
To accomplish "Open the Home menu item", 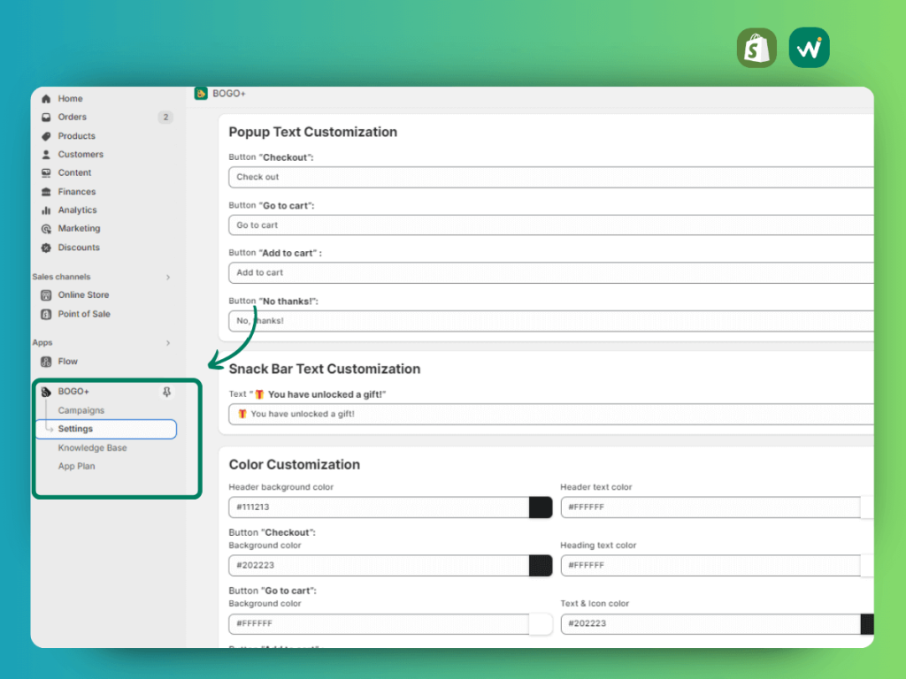I will 70,99.
